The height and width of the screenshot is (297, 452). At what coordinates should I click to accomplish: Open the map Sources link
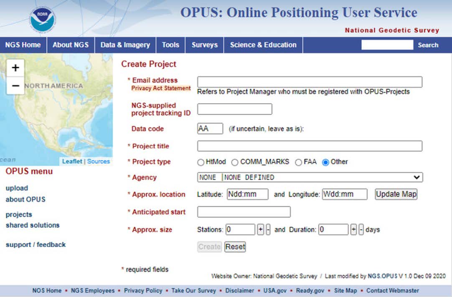click(99, 161)
